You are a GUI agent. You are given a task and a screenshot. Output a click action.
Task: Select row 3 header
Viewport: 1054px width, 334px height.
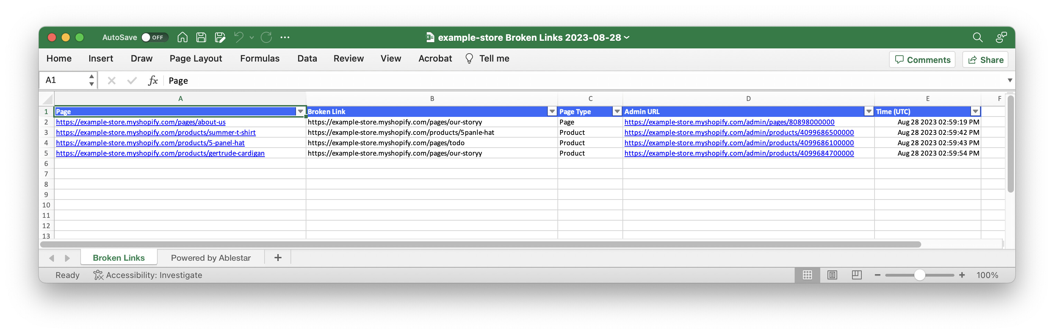pos(46,133)
